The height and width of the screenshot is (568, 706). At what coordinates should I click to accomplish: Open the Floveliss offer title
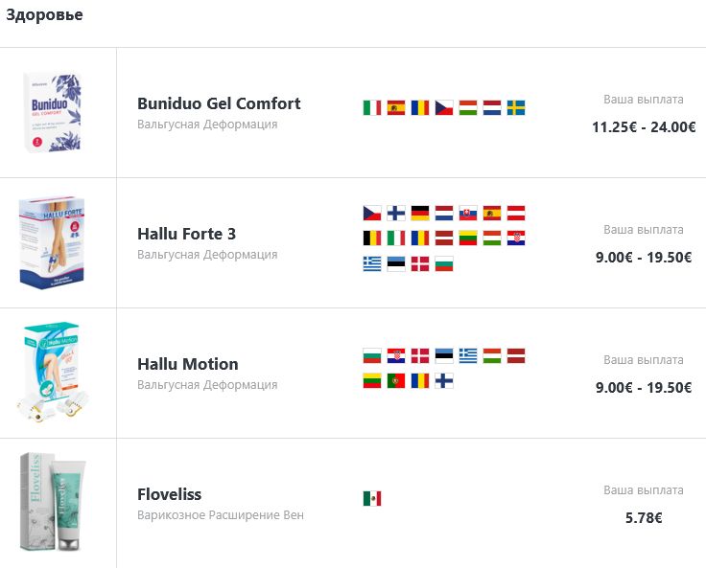170,494
